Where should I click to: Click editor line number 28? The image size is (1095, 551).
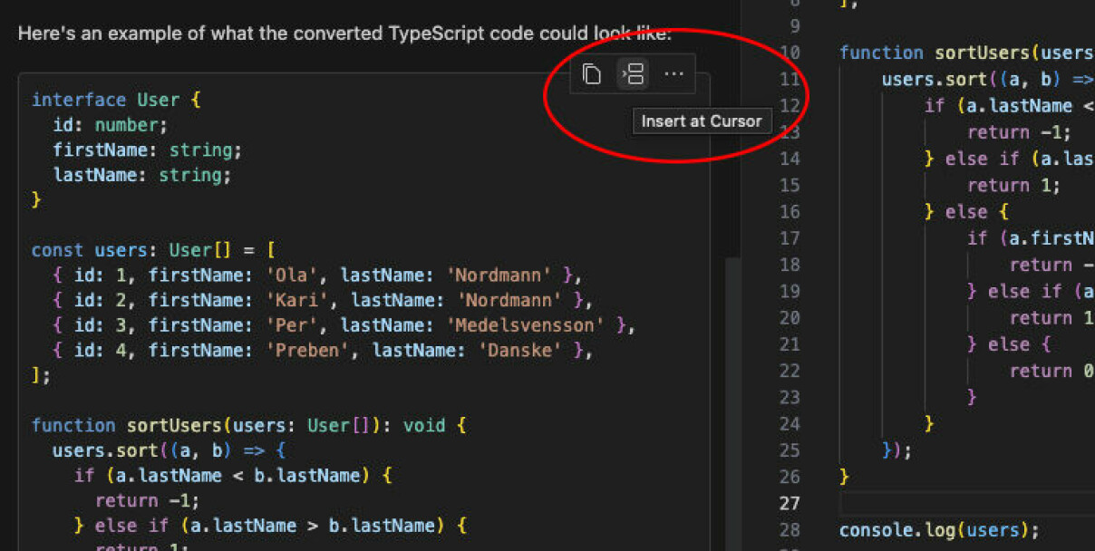[x=790, y=529]
